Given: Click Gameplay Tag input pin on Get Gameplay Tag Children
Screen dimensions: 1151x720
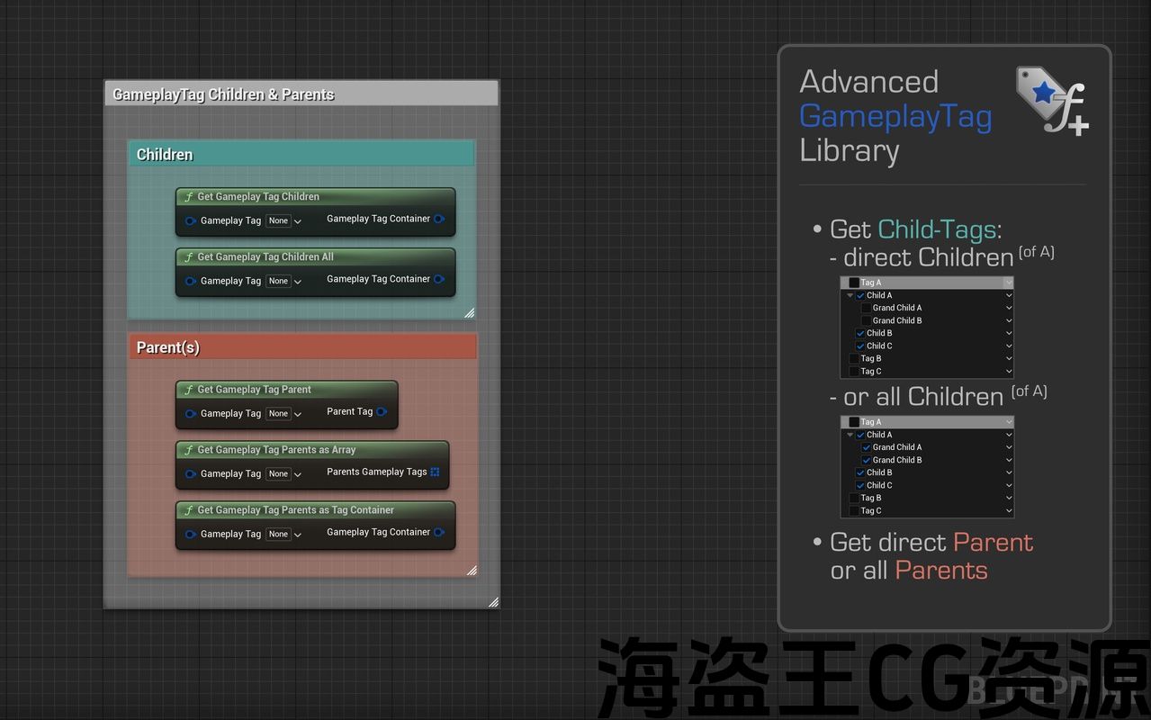Looking at the screenshot, I should pyautogui.click(x=190, y=220).
